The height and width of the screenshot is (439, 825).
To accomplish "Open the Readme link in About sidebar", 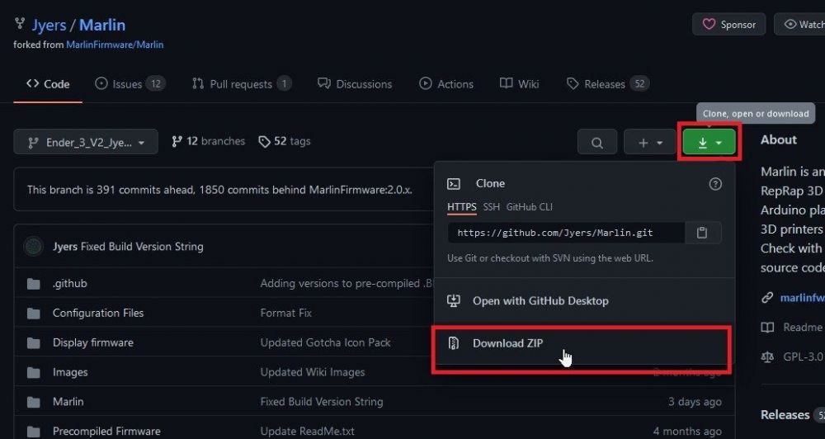I will point(792,328).
